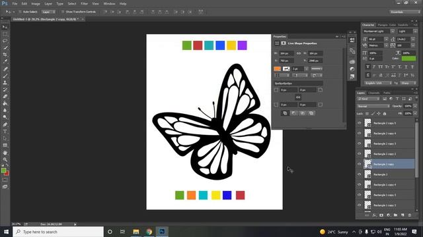This screenshot has height=237, width=423.
Task: Click the foreground green color swatch
Action: (x=3, y=171)
